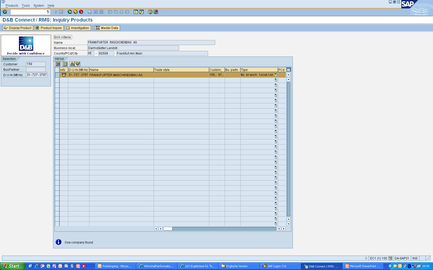
Task: Click the green Back arrow icon
Action: coord(70,12)
